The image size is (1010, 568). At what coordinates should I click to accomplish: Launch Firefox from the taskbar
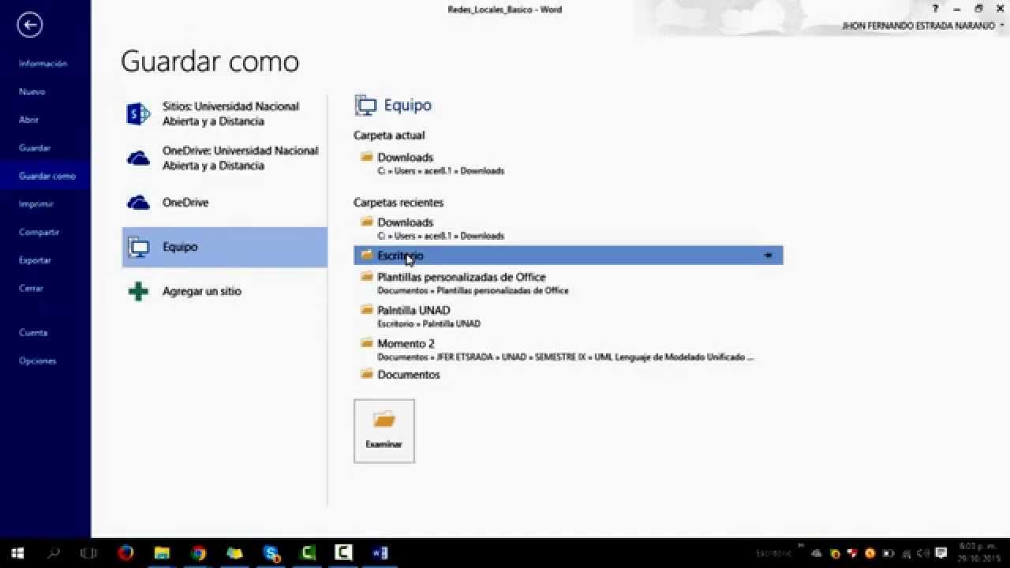pyautogui.click(x=125, y=553)
